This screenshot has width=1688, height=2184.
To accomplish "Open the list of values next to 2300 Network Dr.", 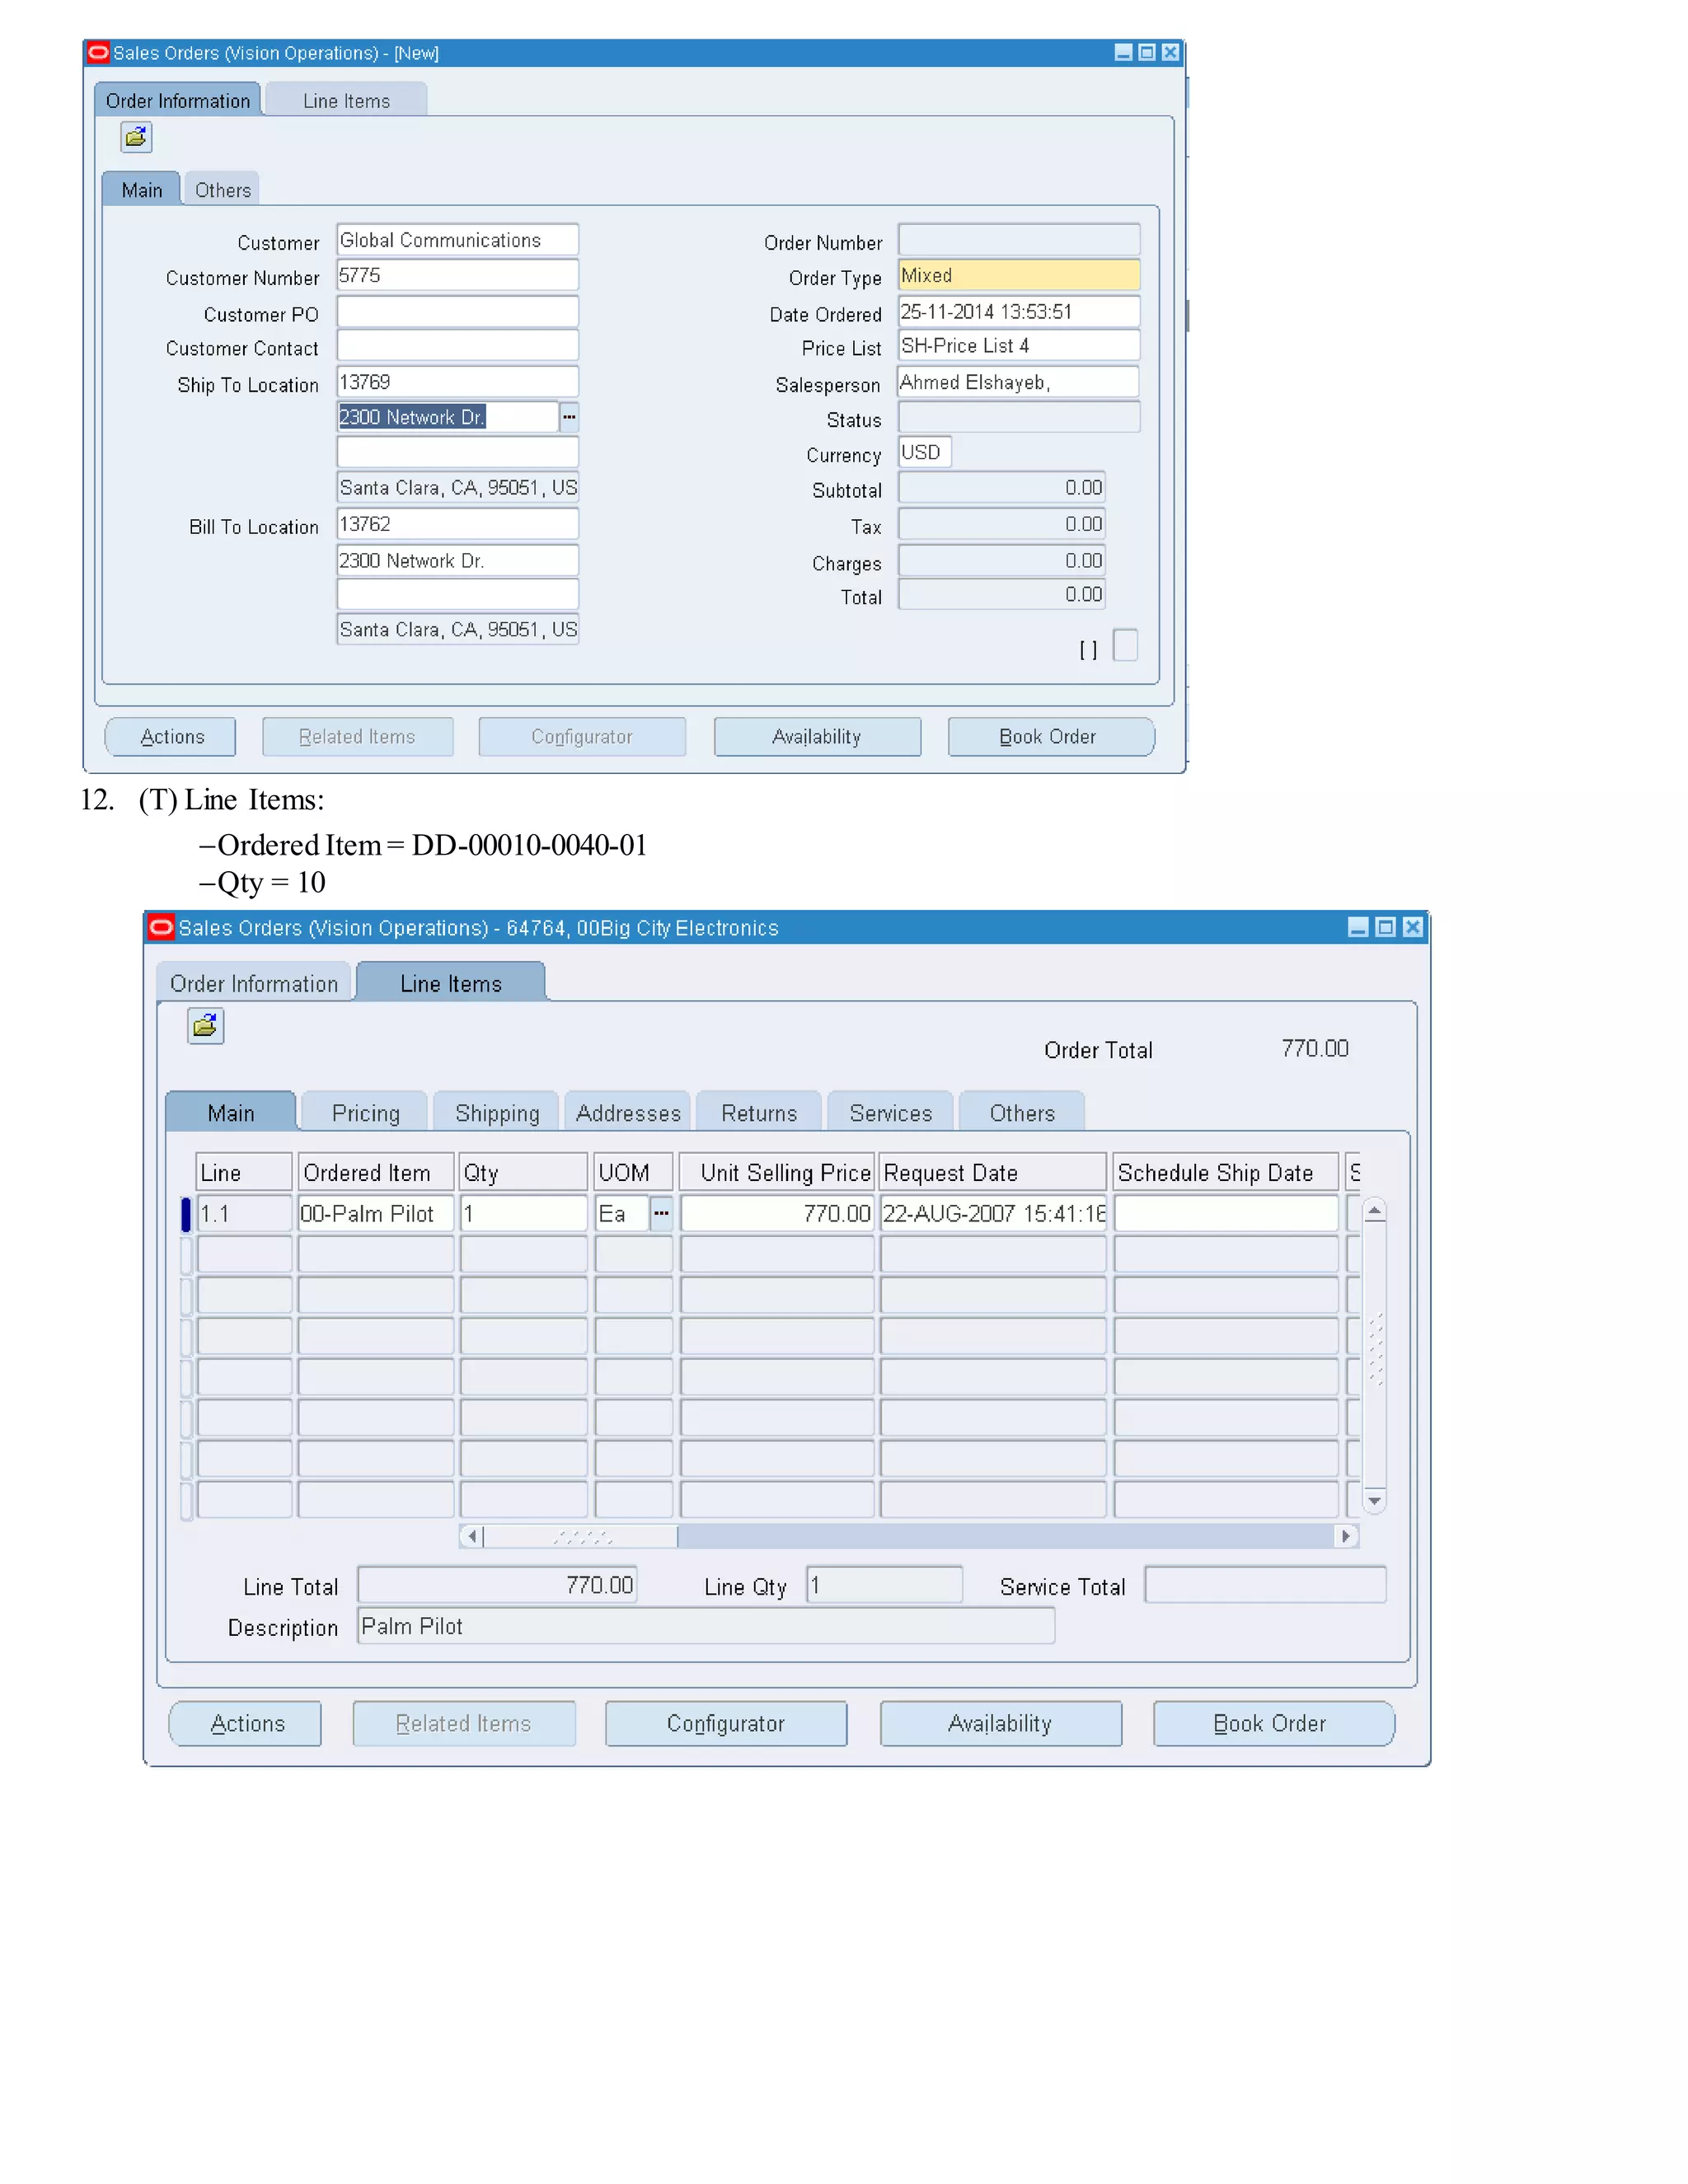I will (569, 417).
